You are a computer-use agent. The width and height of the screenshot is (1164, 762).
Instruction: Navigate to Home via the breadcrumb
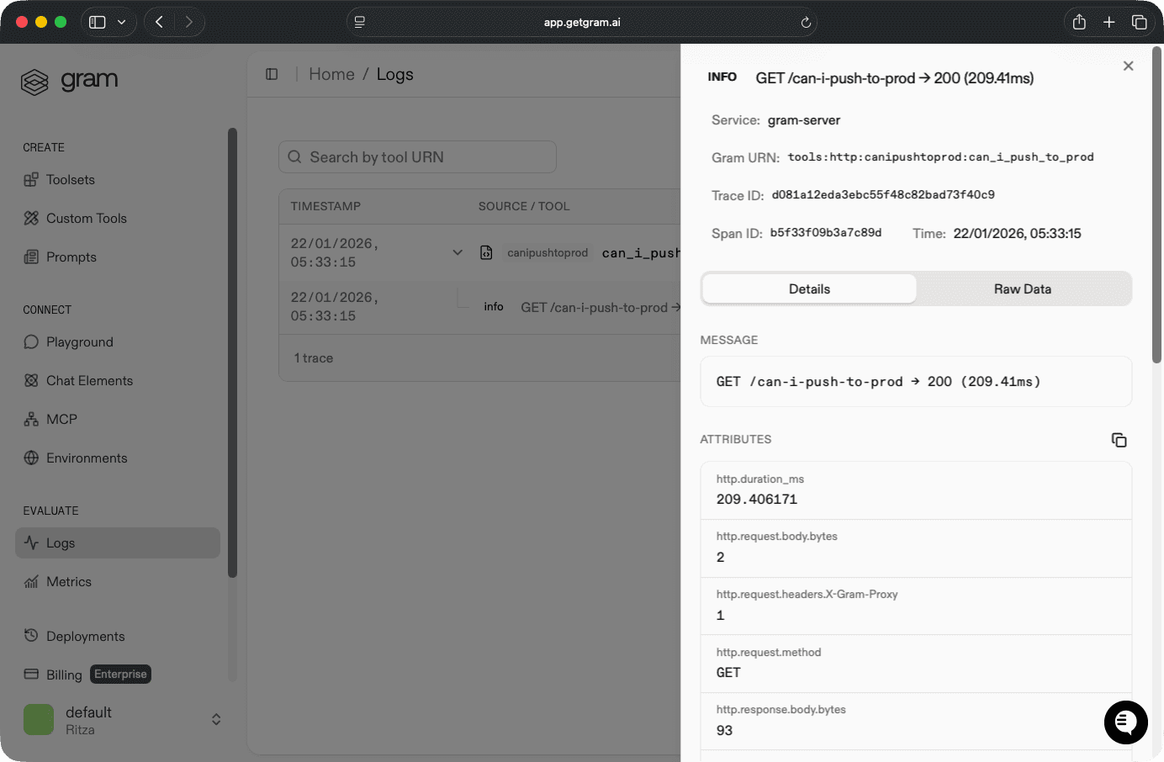331,74
